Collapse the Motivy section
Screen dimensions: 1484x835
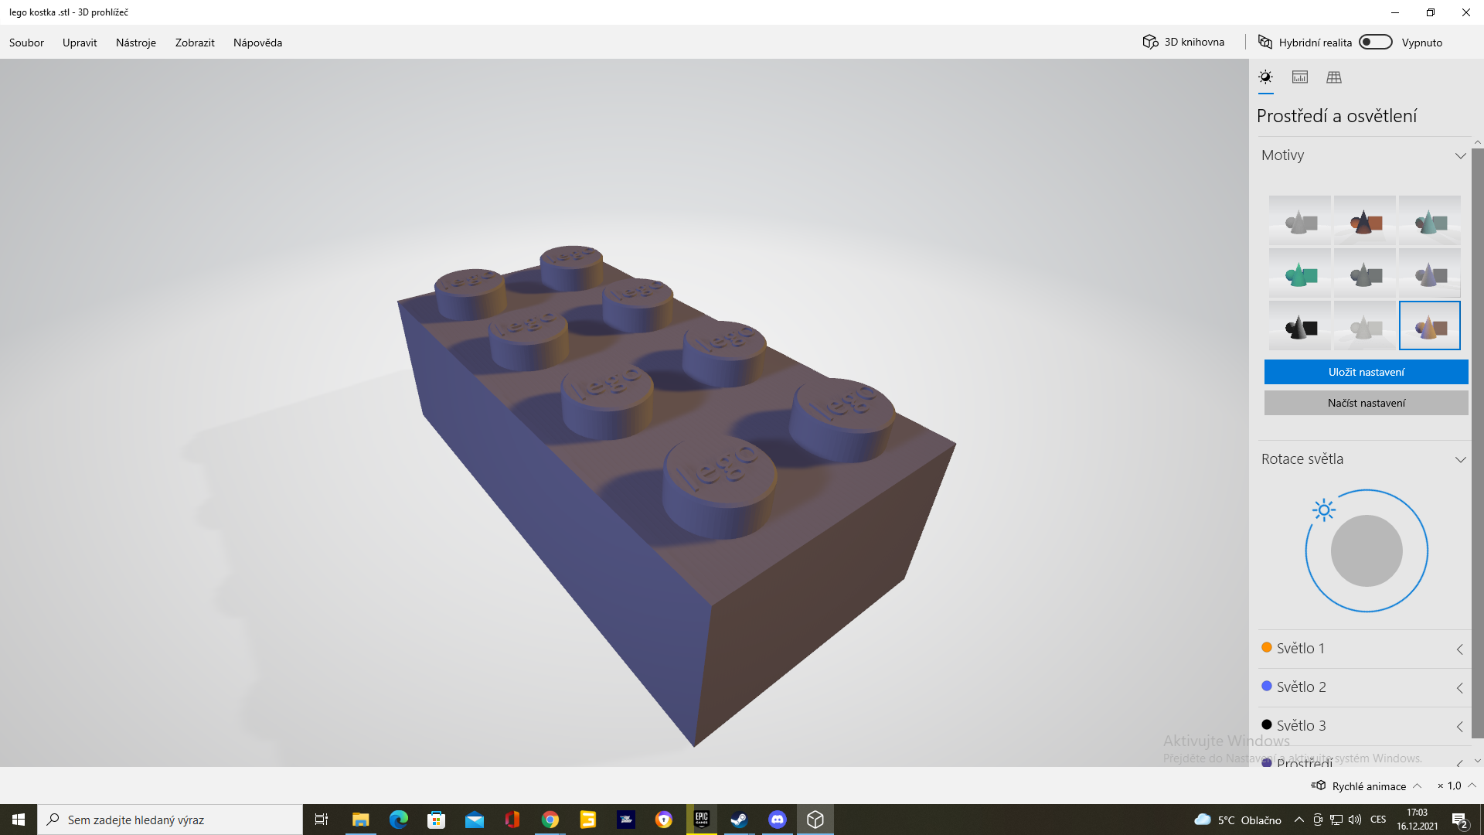pos(1460,155)
